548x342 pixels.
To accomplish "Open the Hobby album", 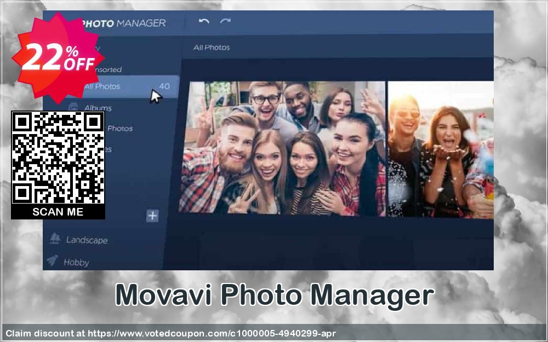I will tap(76, 263).
